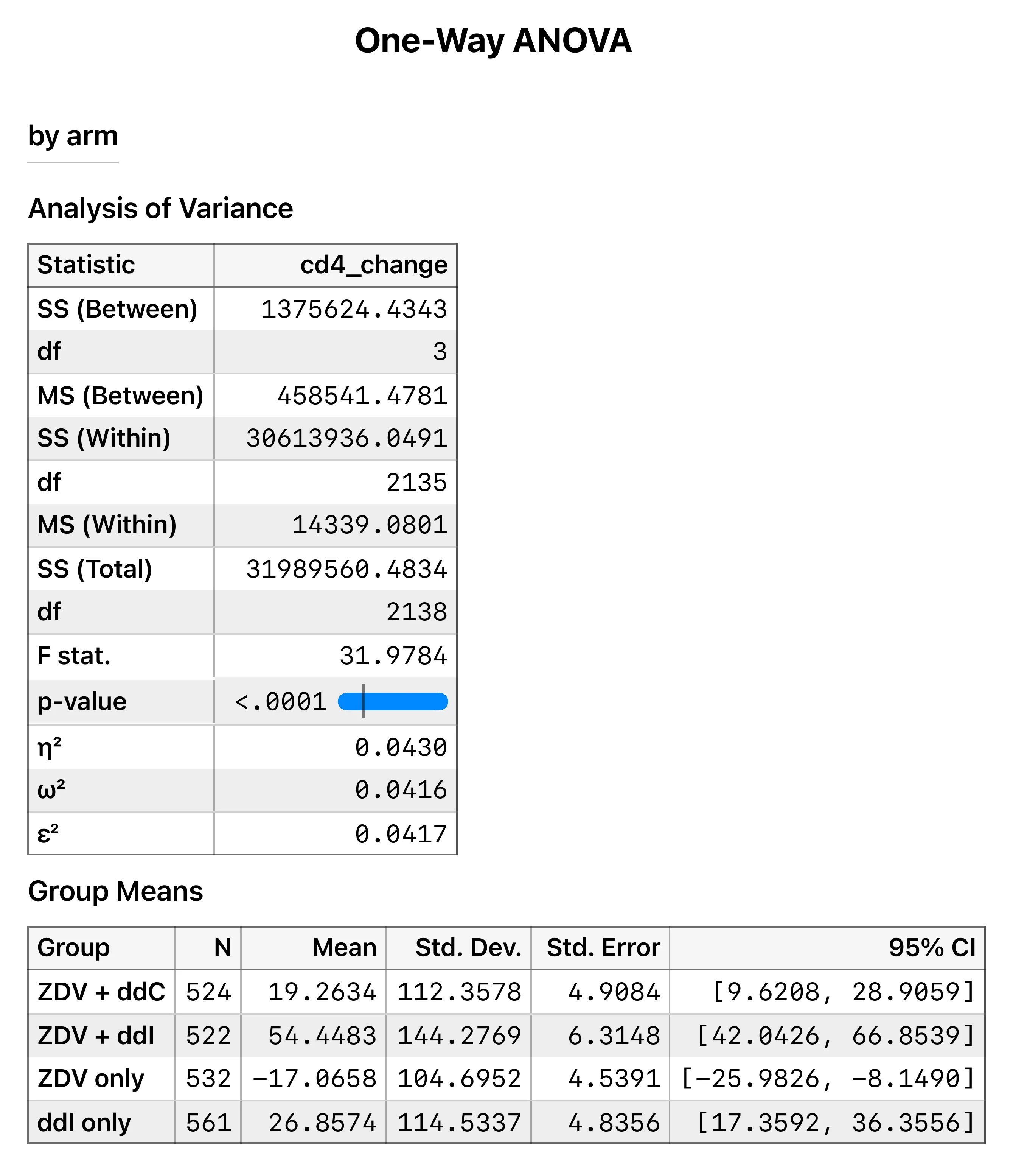1013x1171 pixels.
Task: Click the mean value 26.8574
Action: pos(322,1123)
